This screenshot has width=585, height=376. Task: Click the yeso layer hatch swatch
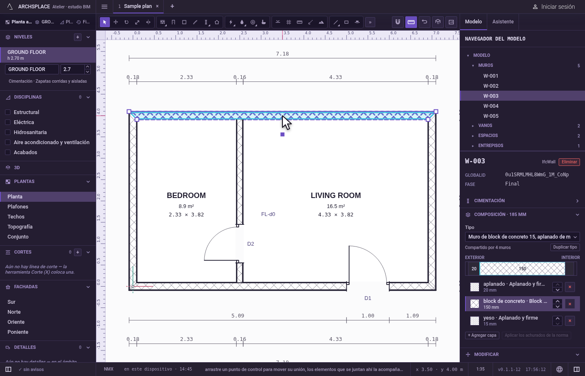point(475,321)
